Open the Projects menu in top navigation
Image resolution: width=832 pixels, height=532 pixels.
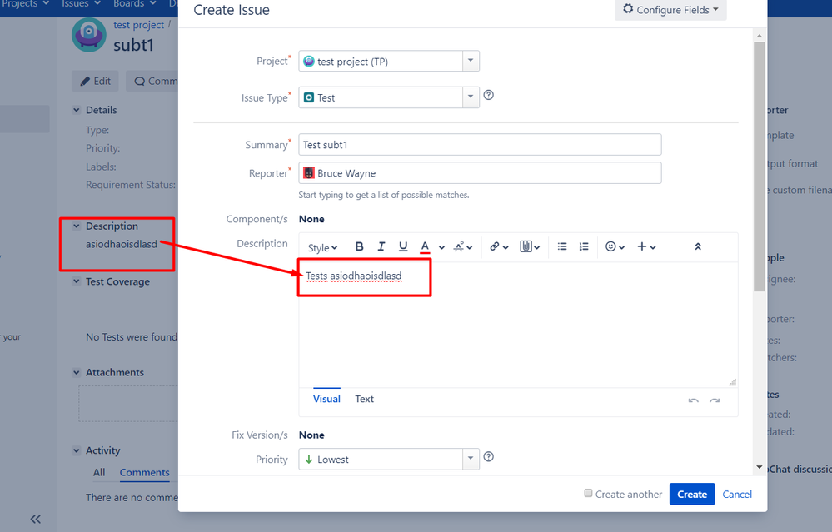point(25,4)
